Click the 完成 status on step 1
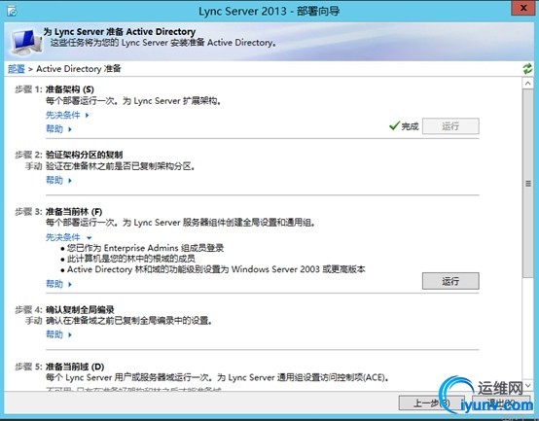This screenshot has width=539, height=421. click(404, 126)
